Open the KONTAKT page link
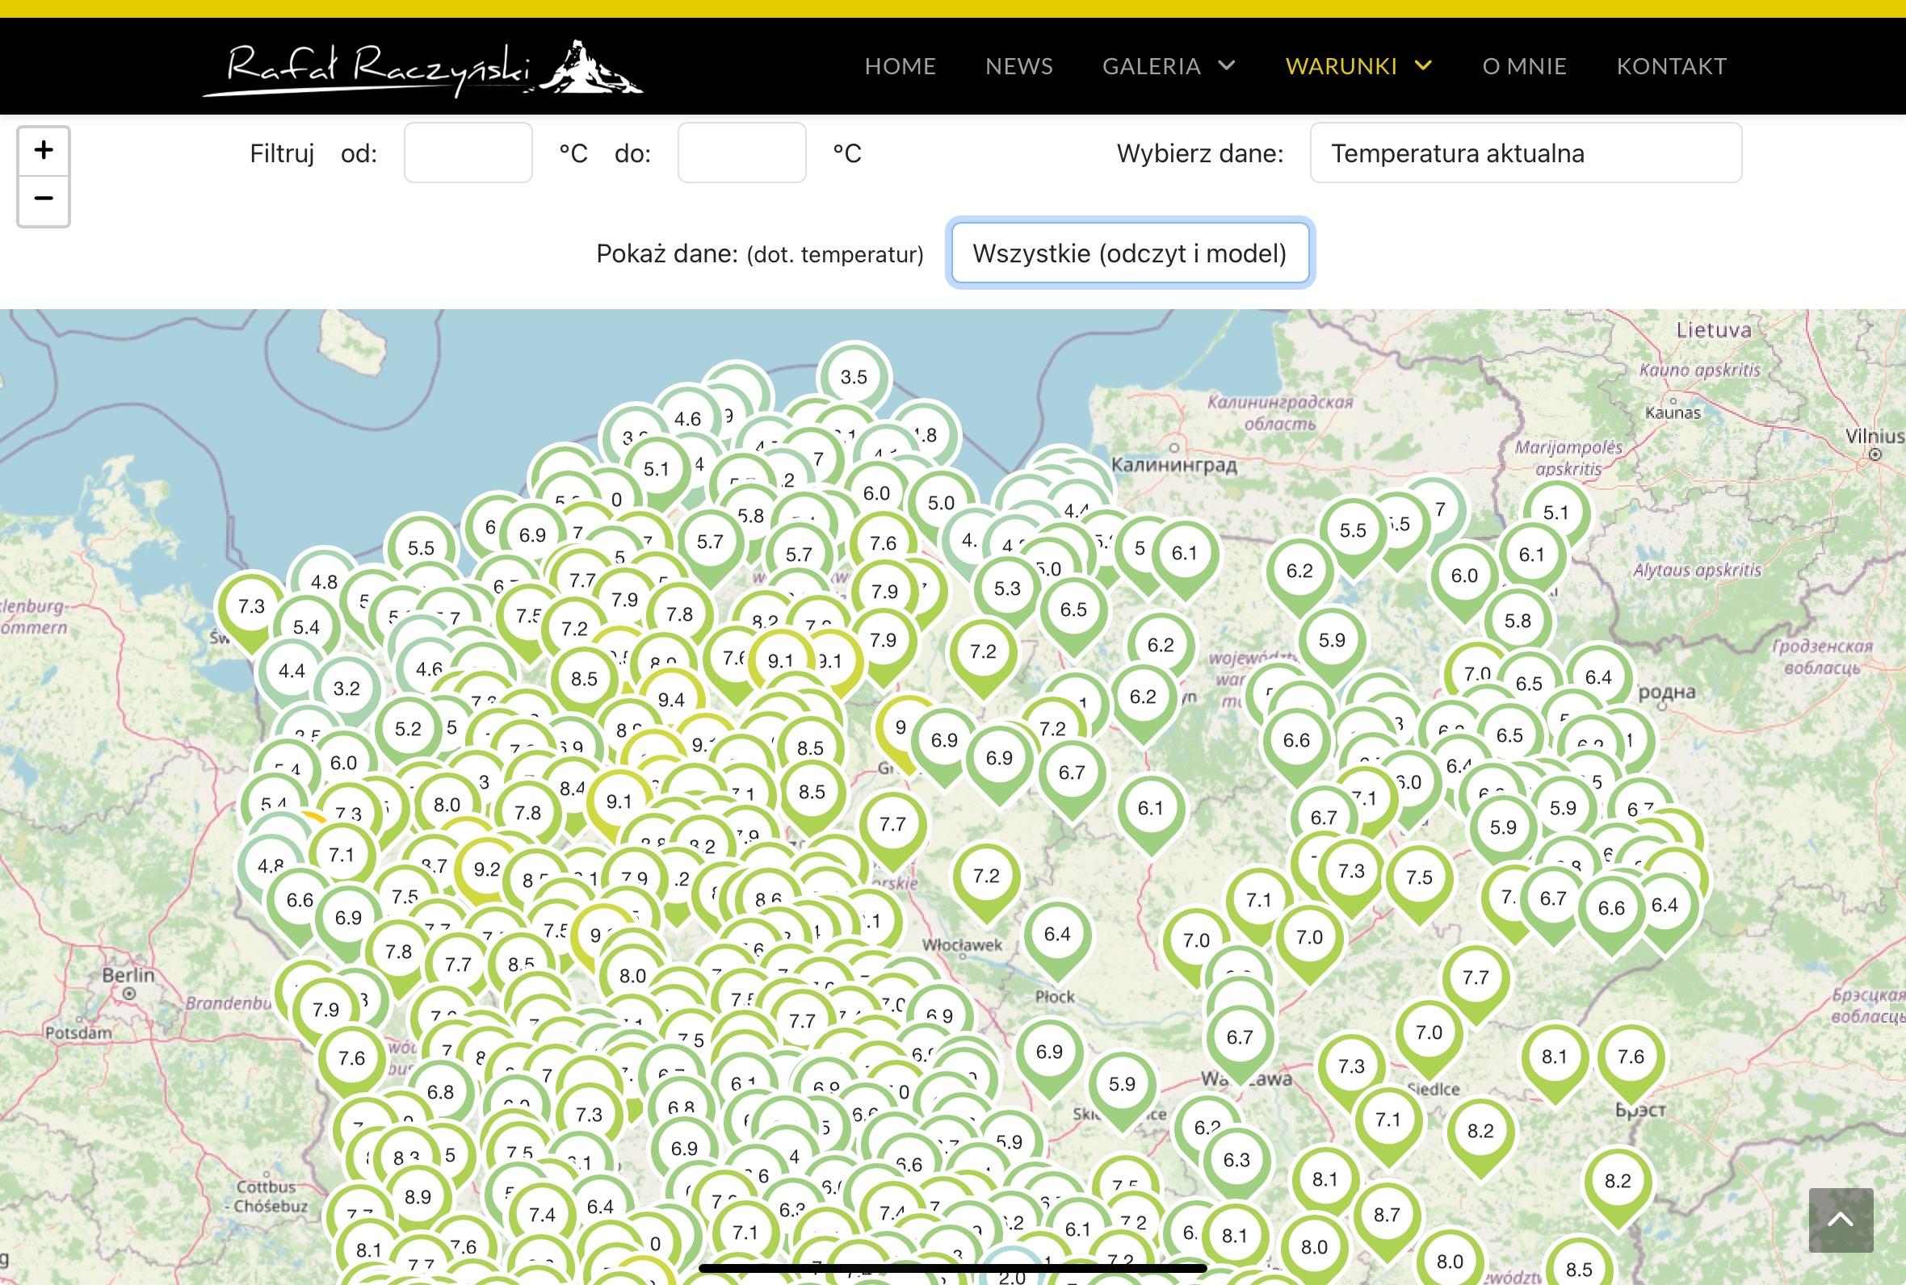The width and height of the screenshot is (1906, 1285). coord(1671,66)
